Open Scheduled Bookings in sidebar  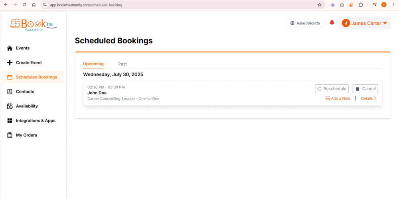(36, 77)
